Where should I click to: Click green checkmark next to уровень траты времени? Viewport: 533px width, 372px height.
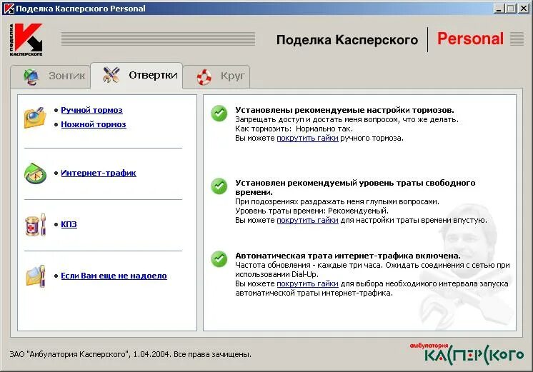(219, 186)
